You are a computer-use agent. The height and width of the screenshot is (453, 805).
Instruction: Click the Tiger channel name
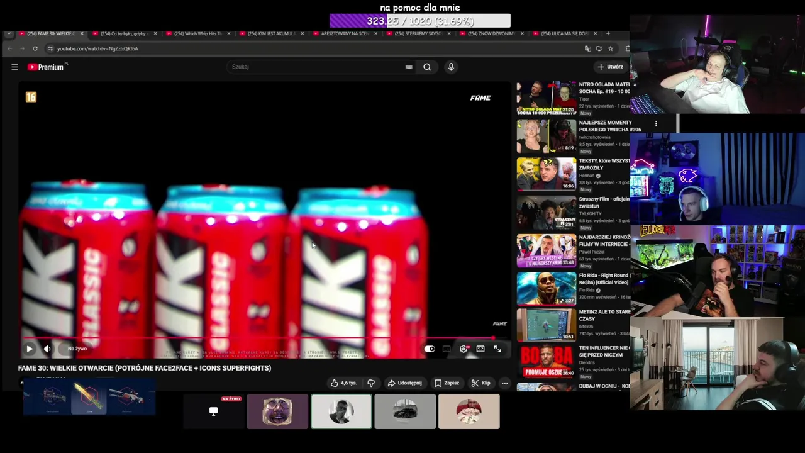point(585,99)
